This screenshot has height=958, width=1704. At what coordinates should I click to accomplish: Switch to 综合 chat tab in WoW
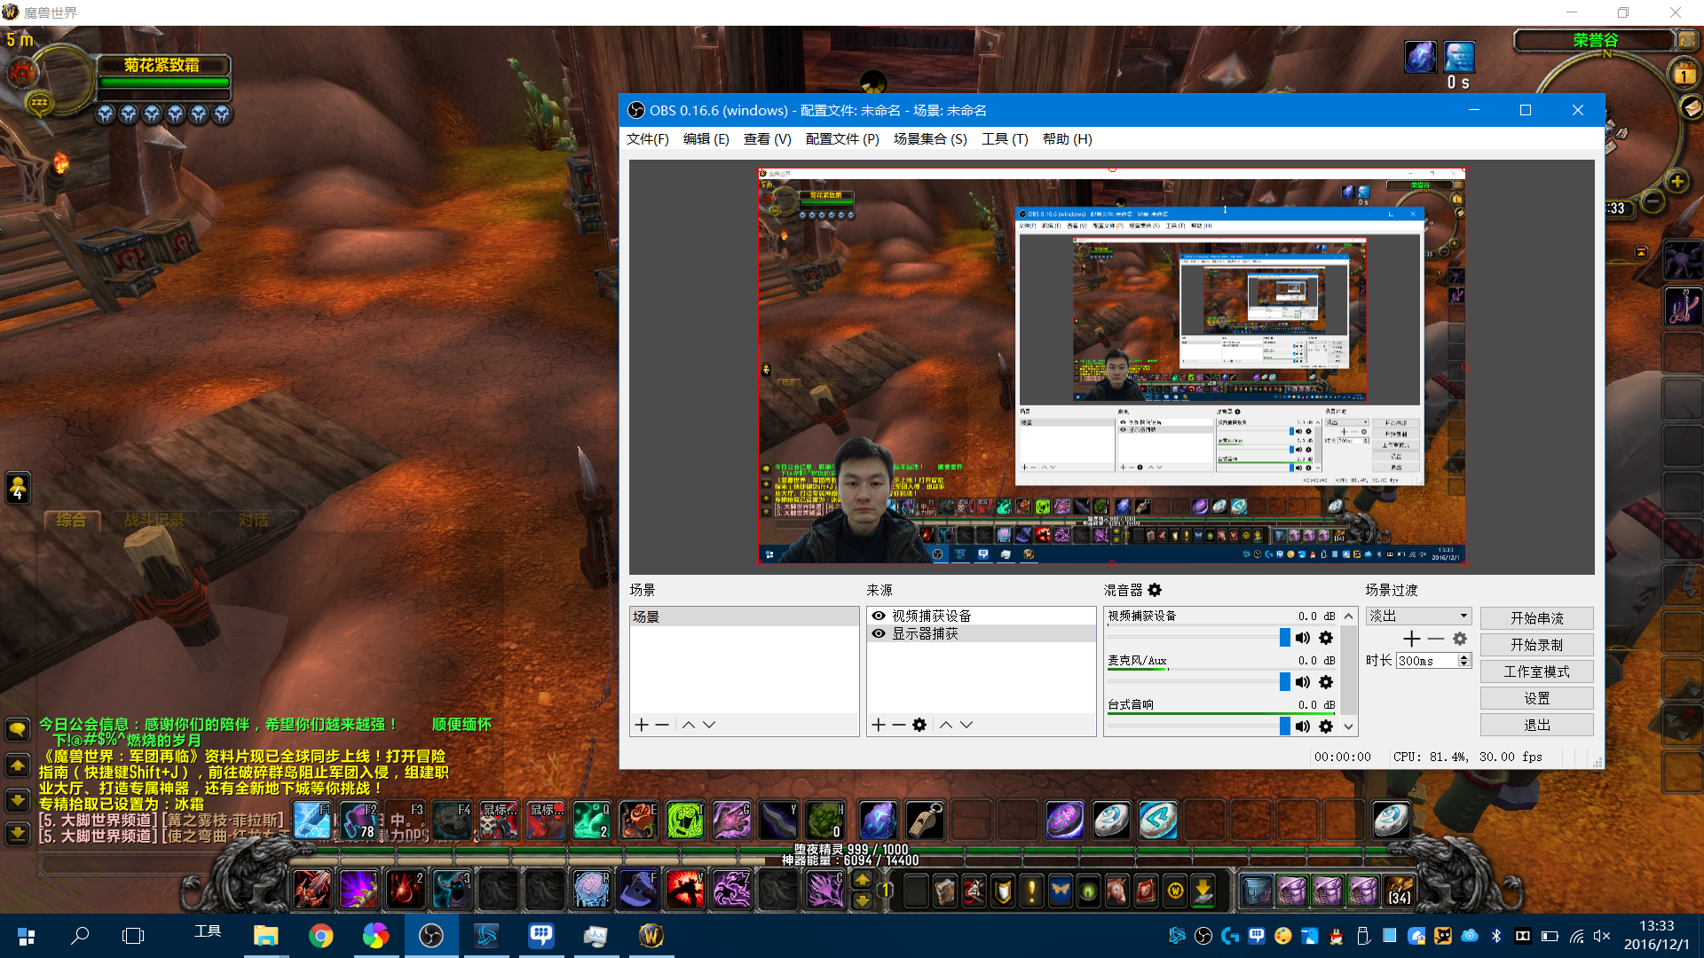coord(71,520)
